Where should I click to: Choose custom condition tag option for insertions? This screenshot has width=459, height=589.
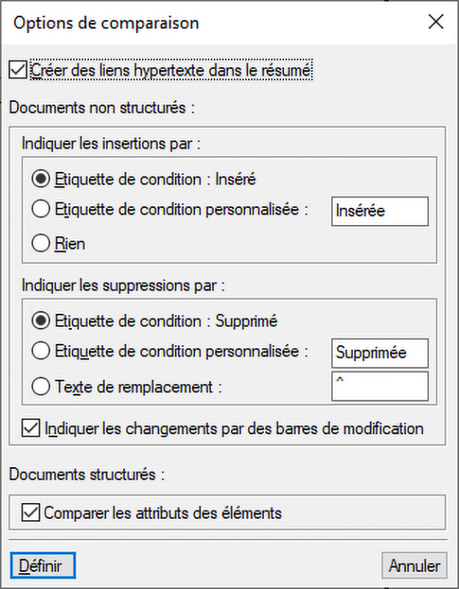click(42, 210)
